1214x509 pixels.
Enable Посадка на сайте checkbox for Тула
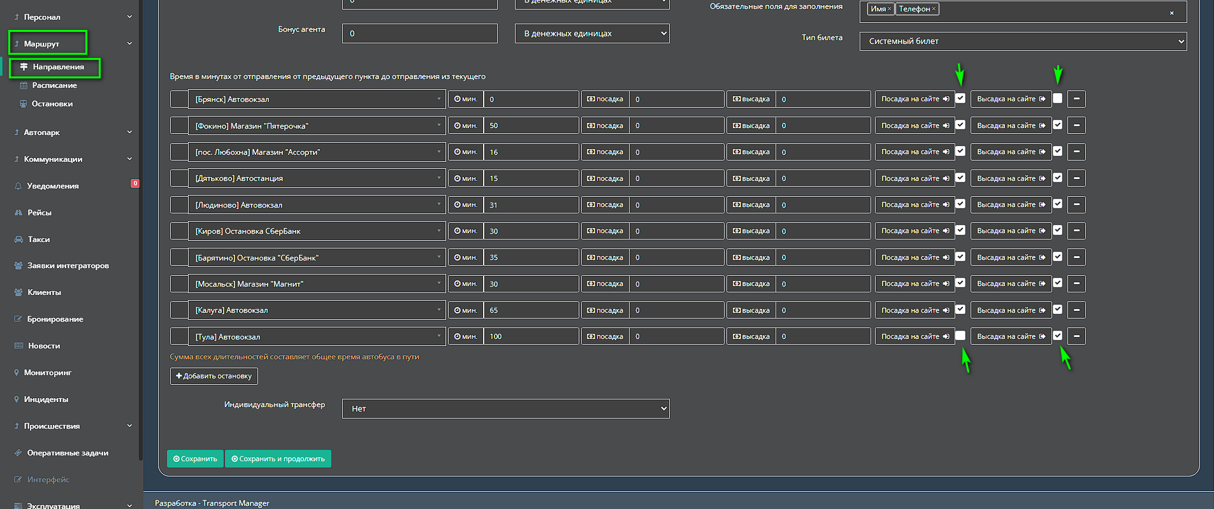tap(960, 336)
